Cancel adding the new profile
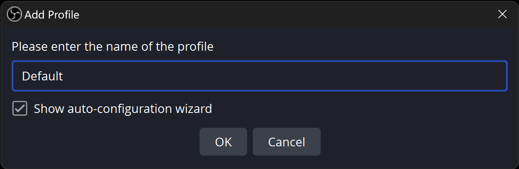 (286, 142)
